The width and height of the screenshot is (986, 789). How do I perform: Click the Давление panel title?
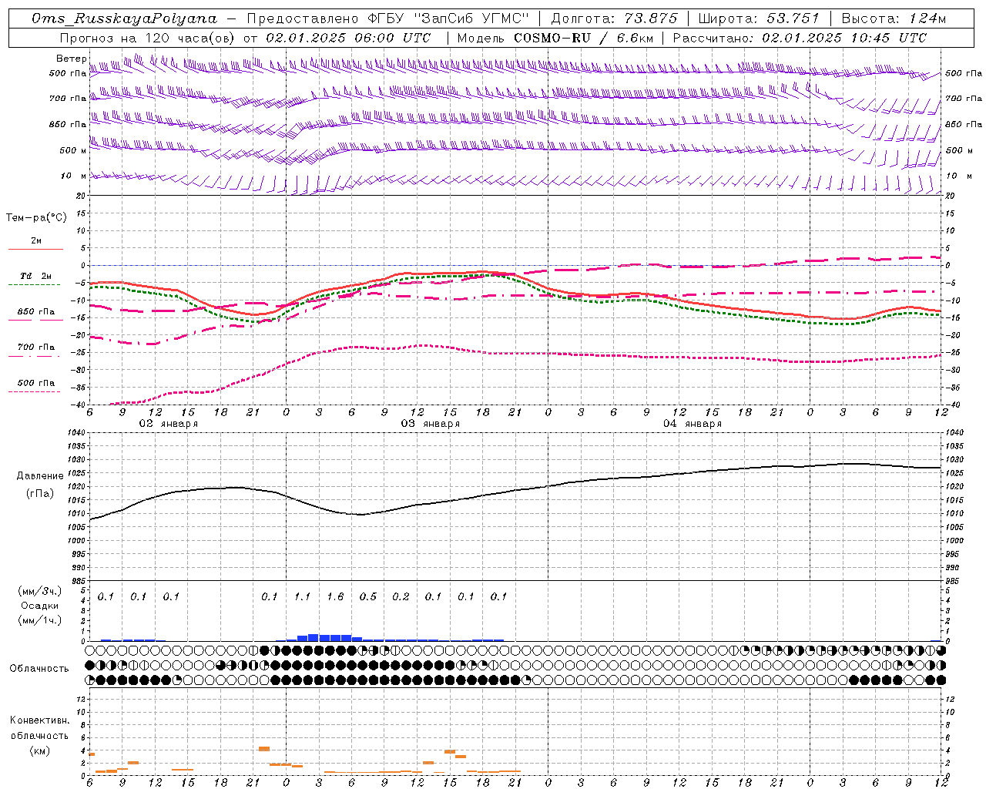pos(39,476)
